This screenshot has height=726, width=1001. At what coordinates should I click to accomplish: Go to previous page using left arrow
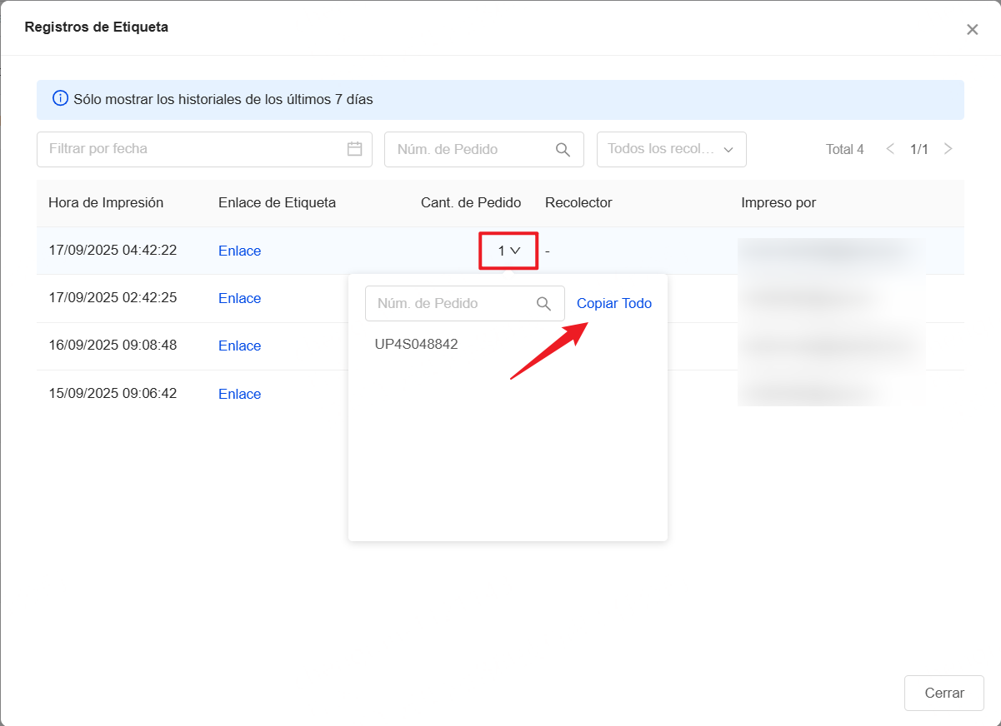point(890,149)
